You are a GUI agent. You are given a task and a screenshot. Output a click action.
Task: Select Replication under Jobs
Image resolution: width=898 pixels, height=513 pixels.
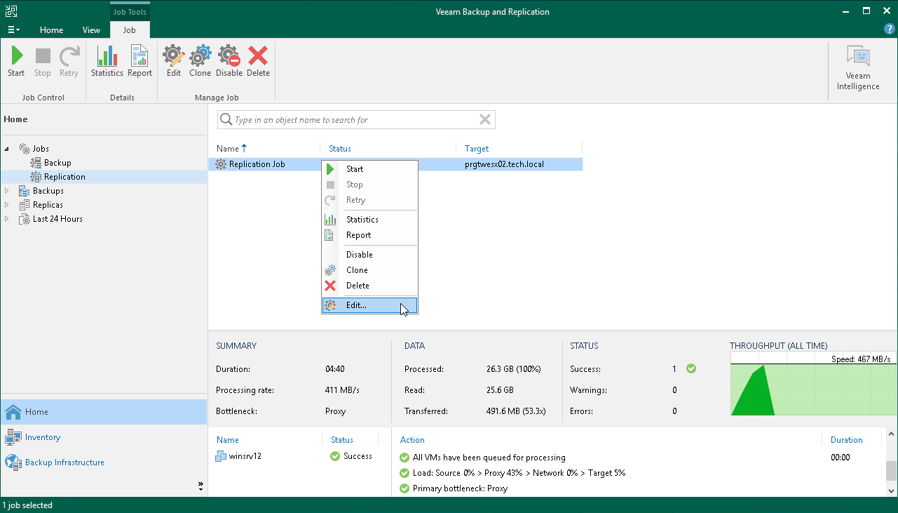tap(64, 177)
